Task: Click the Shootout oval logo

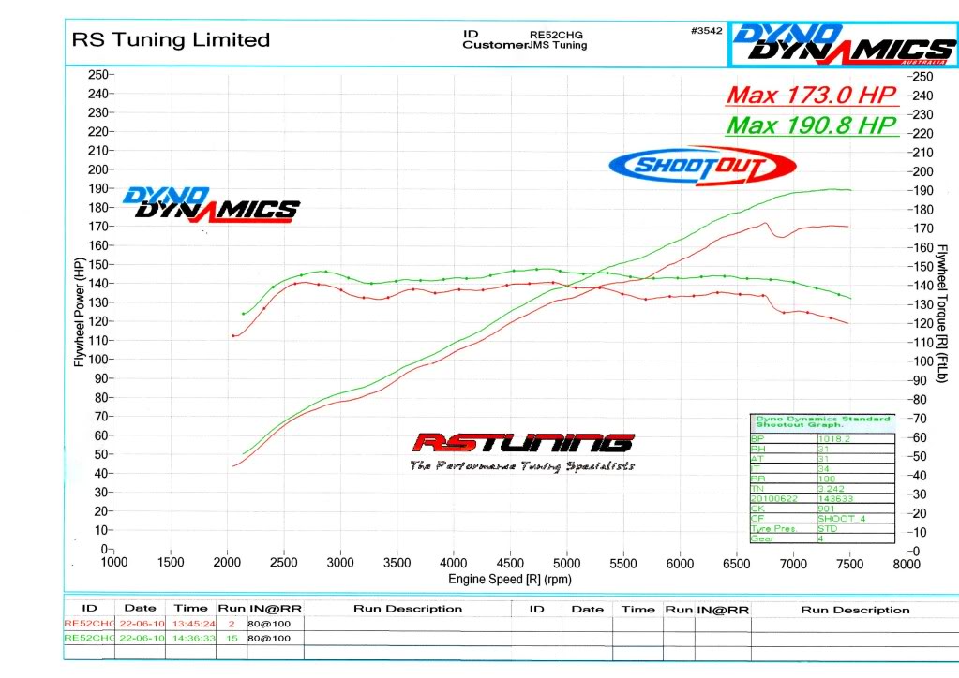Action: [702, 166]
